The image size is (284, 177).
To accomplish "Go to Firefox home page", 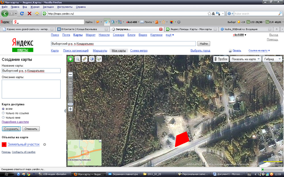I will click(37, 13).
